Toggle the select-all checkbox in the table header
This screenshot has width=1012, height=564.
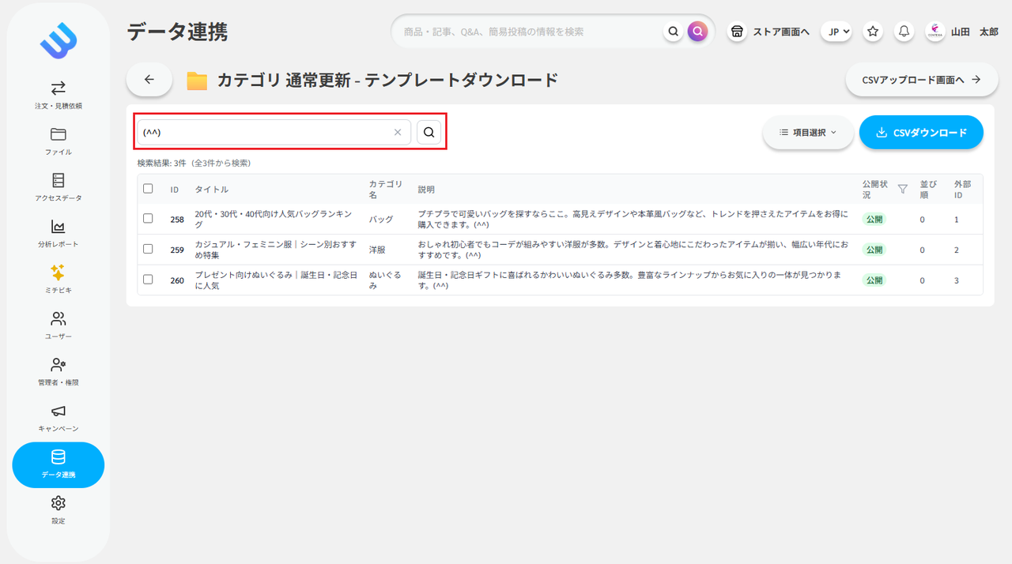(x=148, y=189)
